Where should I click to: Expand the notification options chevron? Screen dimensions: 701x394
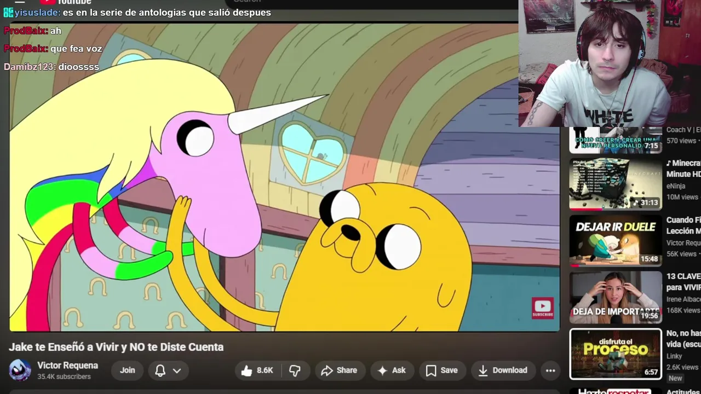click(177, 370)
